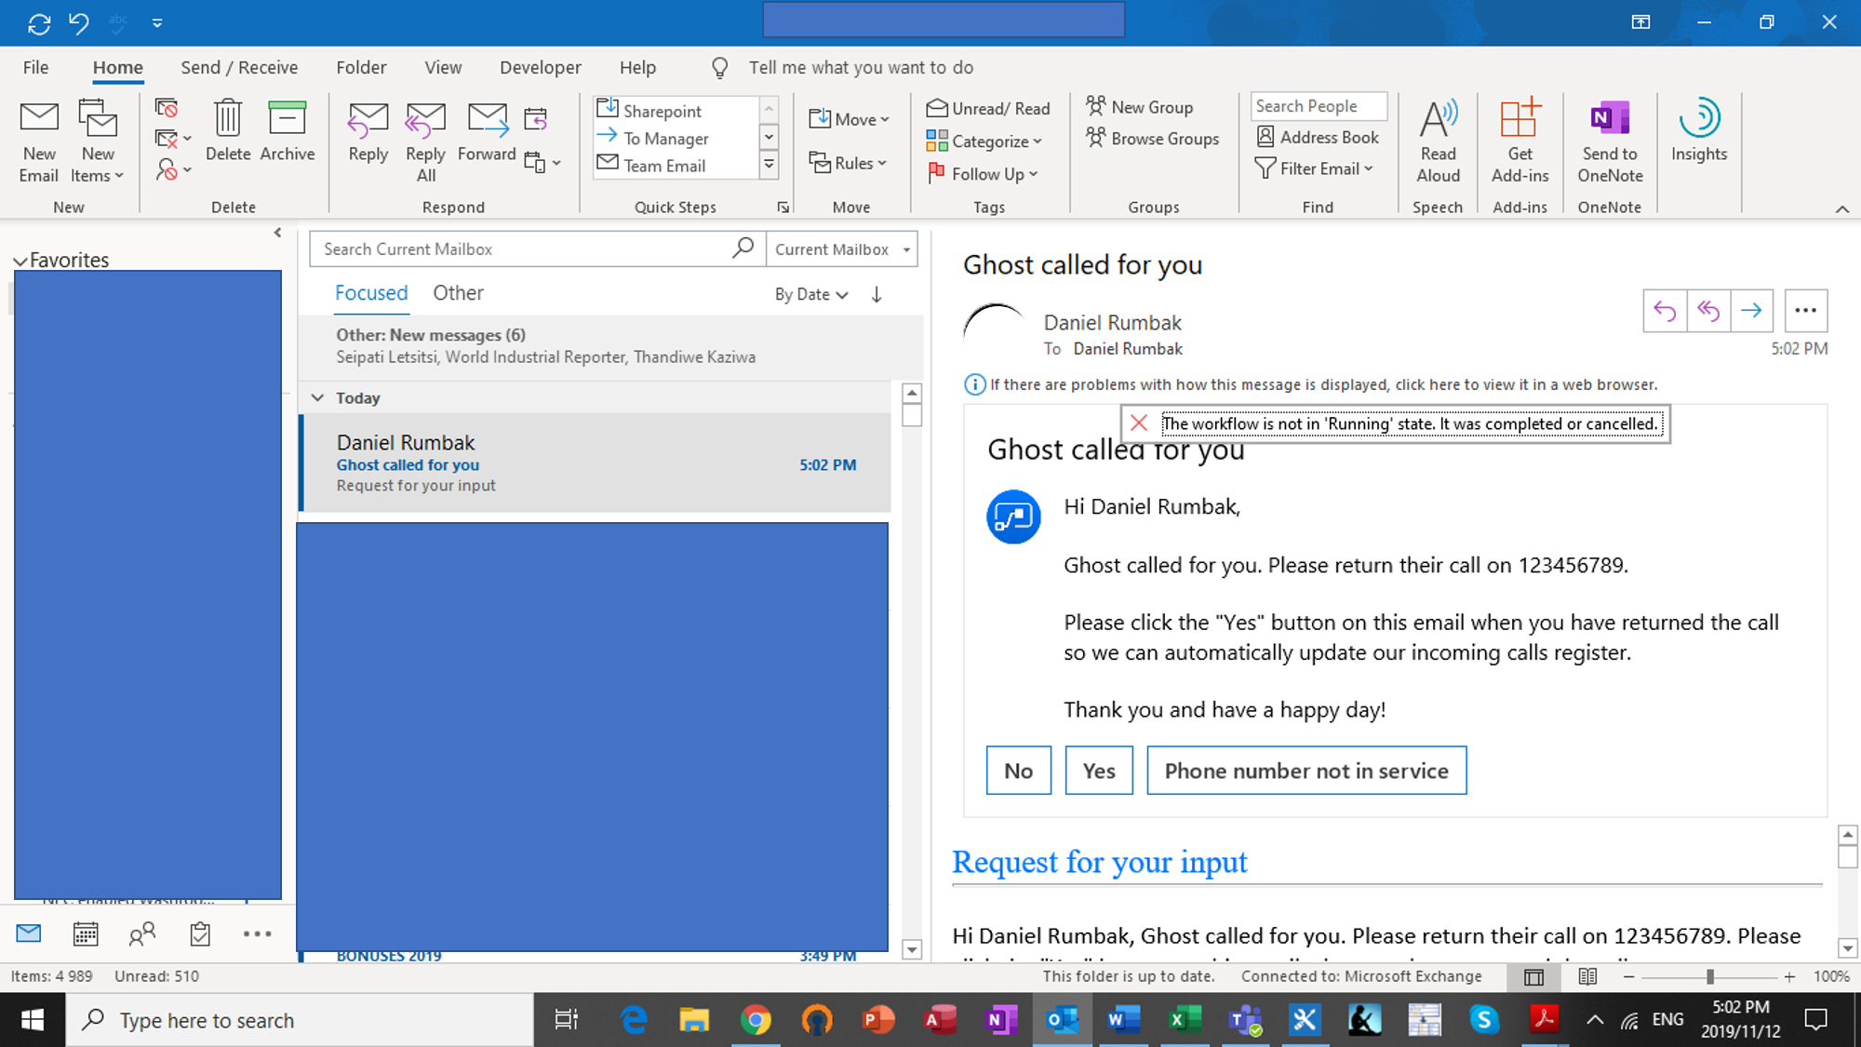
Task: Click reading pane reply all arrow icon
Action: point(1708,311)
